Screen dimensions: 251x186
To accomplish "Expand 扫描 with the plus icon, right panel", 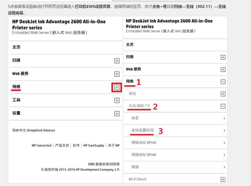I will coord(223,57).
